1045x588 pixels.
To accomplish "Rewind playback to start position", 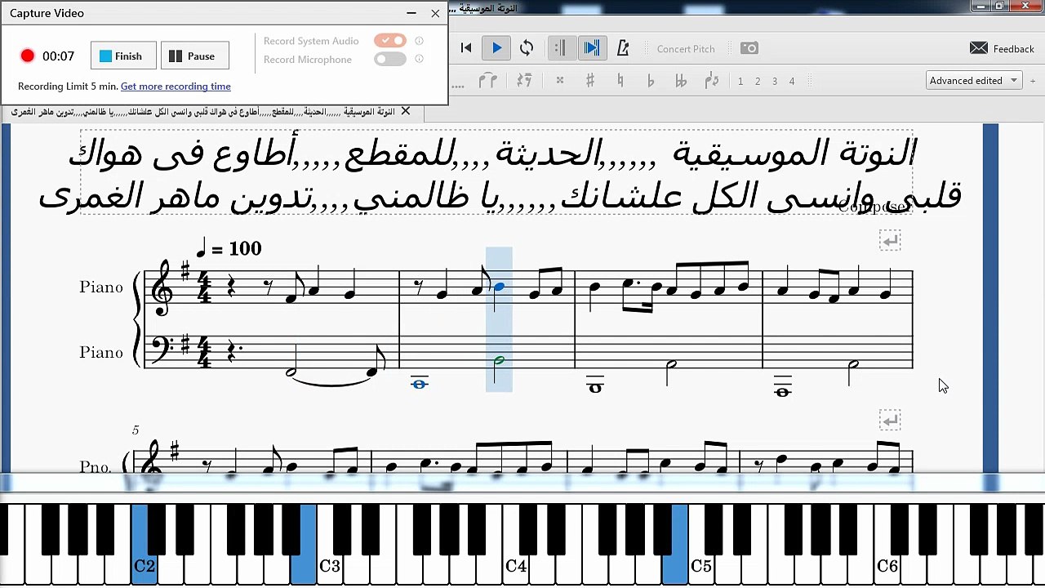I will point(466,48).
